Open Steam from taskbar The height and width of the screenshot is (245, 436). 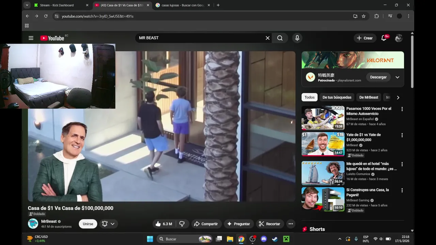point(275,239)
